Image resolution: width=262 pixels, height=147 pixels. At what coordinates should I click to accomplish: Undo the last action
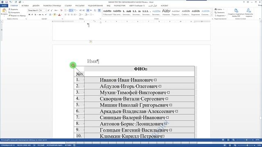point(11,2)
